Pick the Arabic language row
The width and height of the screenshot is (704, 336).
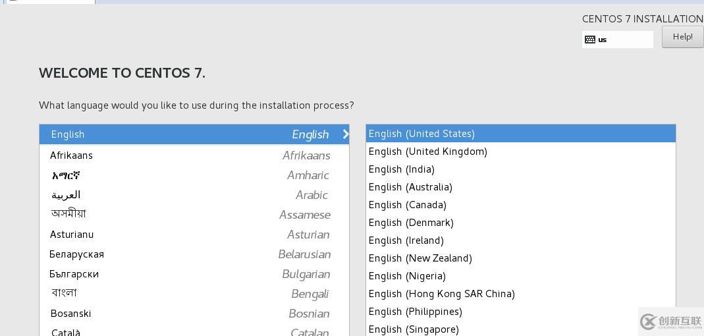pyautogui.click(x=194, y=195)
